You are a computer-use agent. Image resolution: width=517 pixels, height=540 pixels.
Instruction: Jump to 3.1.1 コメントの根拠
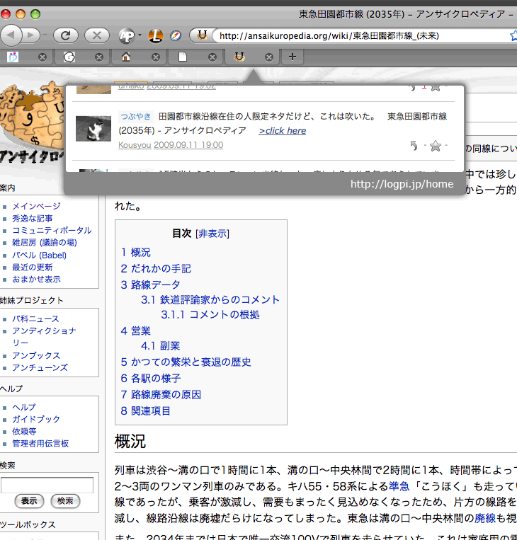pos(210,314)
